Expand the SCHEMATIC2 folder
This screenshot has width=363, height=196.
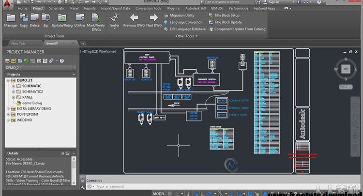[14, 91]
